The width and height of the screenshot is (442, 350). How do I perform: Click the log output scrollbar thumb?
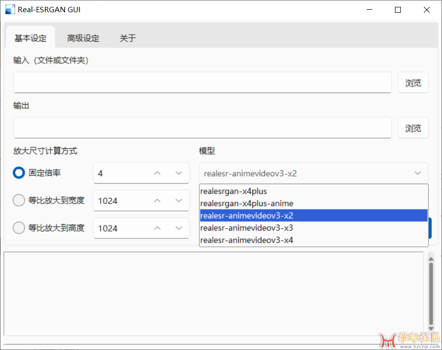(431, 294)
